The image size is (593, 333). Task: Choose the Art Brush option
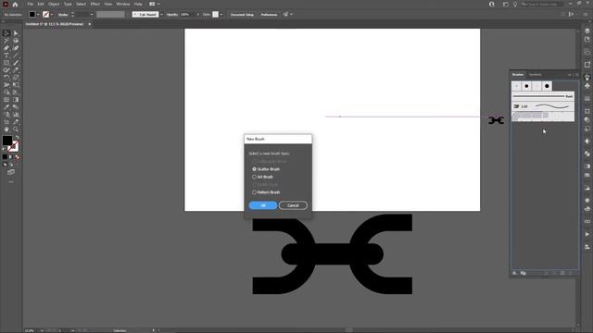[263, 177]
